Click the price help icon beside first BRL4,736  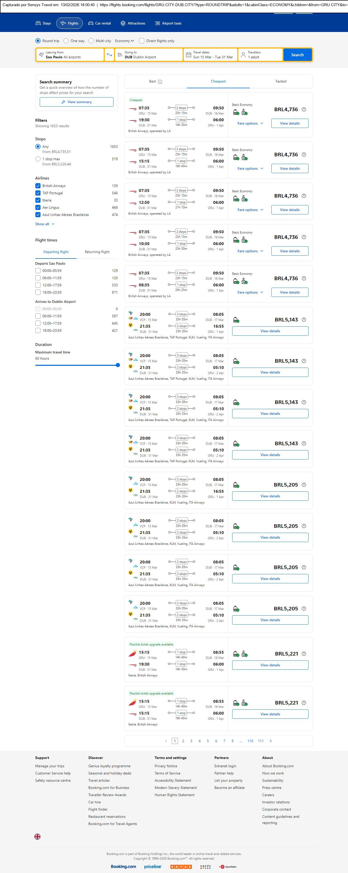click(x=304, y=109)
